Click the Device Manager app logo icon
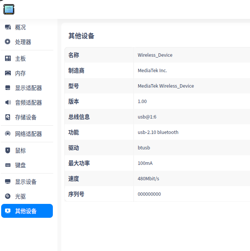Screen dimensions: 250x251 [9, 9]
